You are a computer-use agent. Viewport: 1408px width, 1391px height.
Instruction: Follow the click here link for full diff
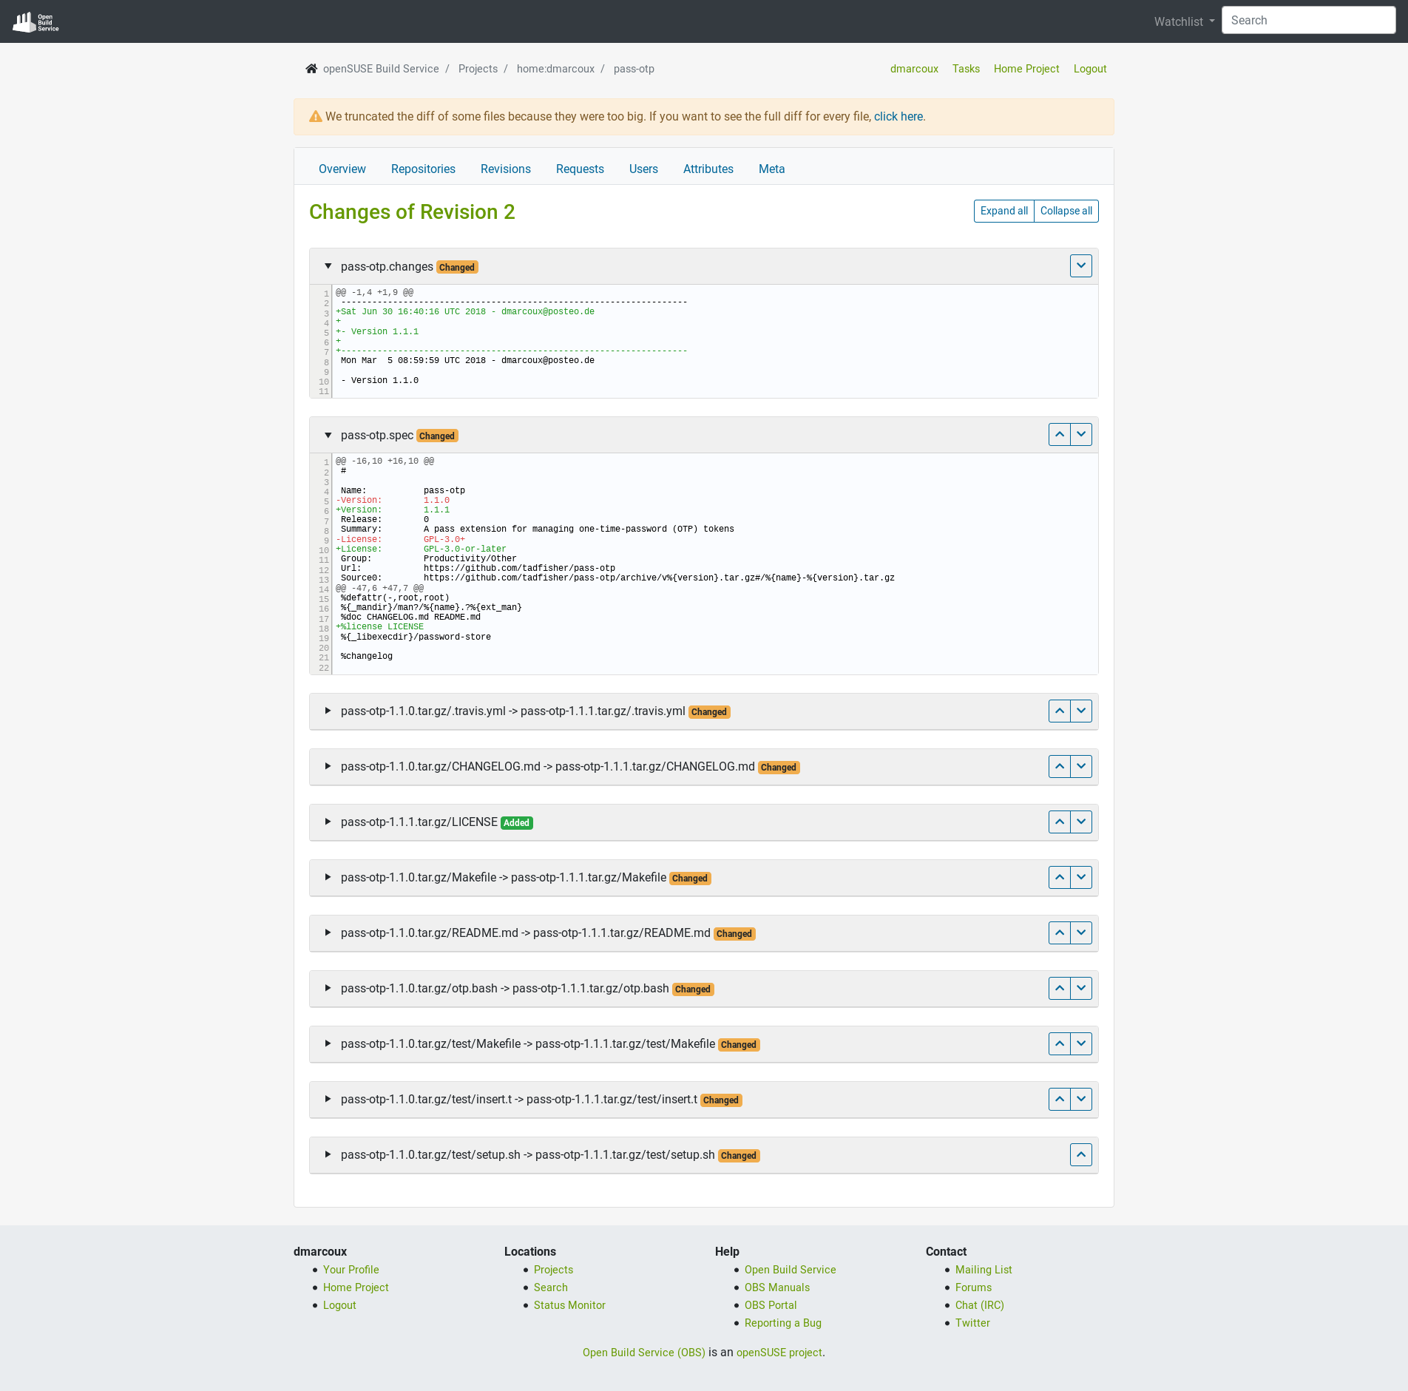click(x=898, y=116)
